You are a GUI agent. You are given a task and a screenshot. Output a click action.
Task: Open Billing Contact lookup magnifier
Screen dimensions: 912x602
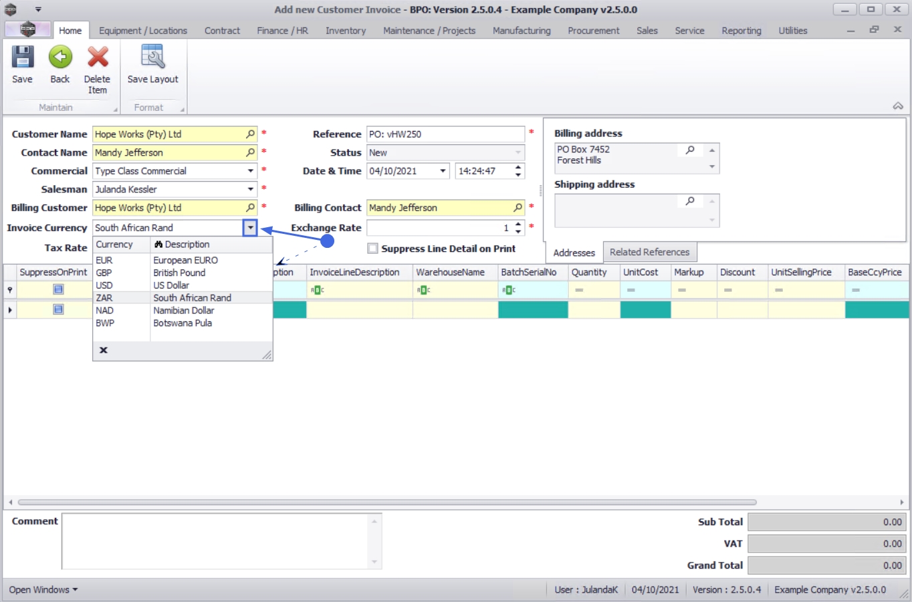(x=518, y=208)
